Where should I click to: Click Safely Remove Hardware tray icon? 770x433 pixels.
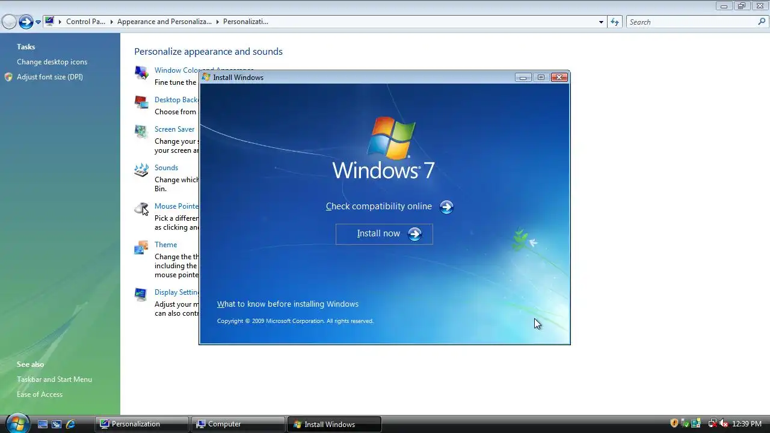click(x=685, y=423)
